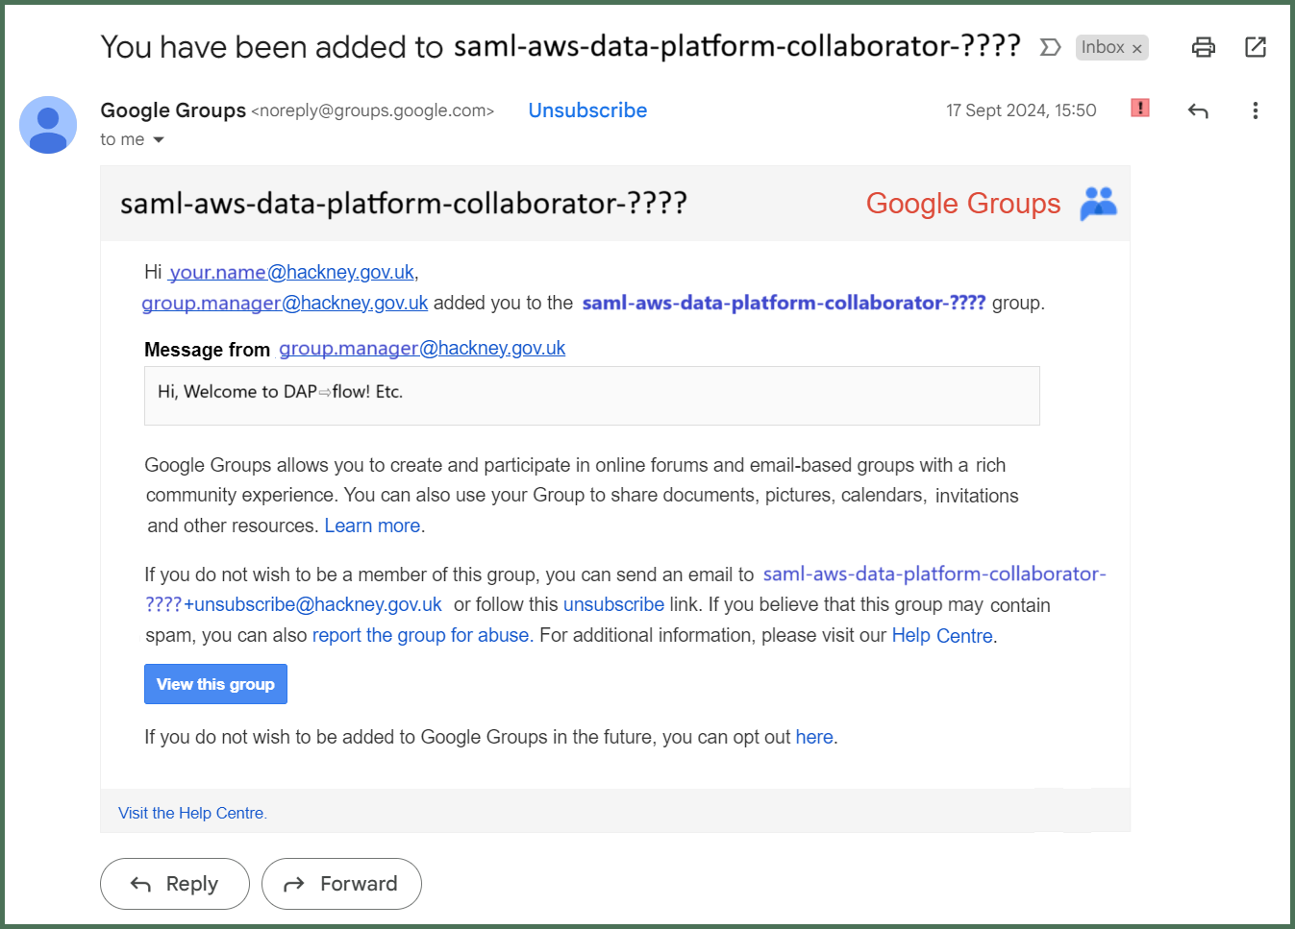Click the sender name Google Groups
The width and height of the screenshot is (1295, 929).
(x=173, y=110)
